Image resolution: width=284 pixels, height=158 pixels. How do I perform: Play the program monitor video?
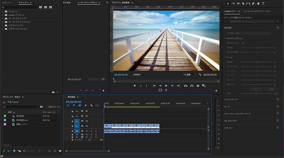click(166, 86)
